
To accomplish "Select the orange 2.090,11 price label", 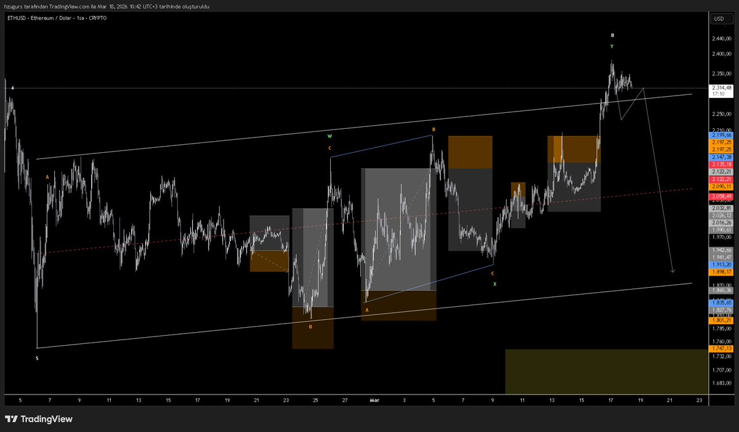I will coord(721,187).
